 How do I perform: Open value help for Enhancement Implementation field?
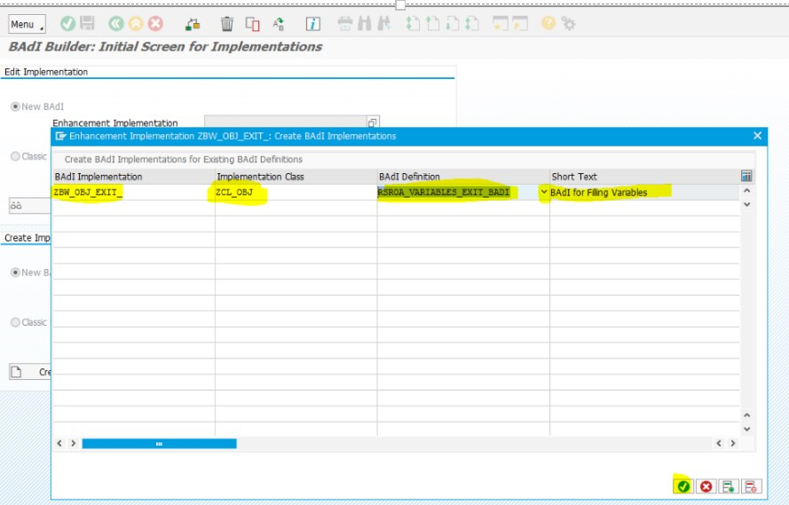(x=373, y=122)
